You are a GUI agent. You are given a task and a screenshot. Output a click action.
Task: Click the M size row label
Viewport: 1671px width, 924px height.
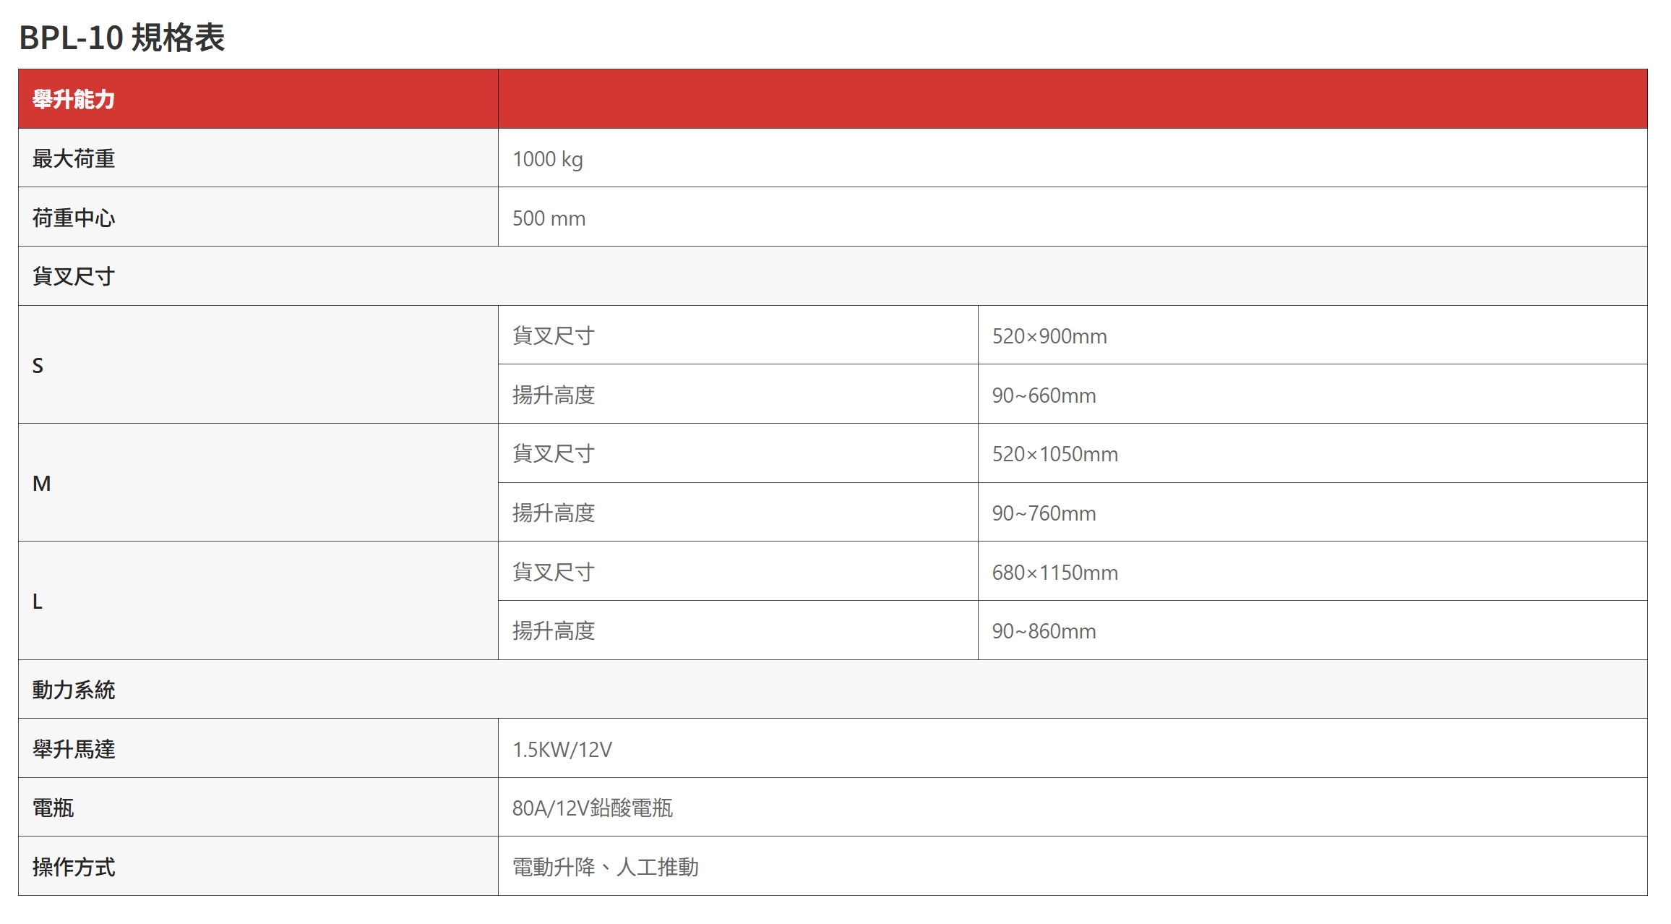(42, 483)
